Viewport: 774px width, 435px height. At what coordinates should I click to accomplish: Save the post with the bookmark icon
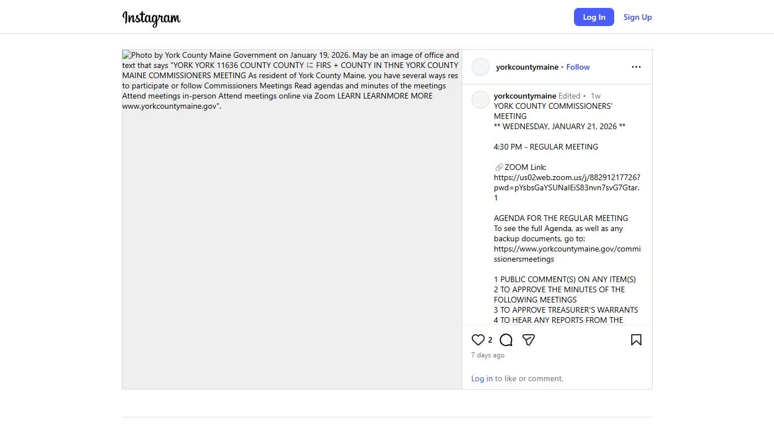pos(636,340)
